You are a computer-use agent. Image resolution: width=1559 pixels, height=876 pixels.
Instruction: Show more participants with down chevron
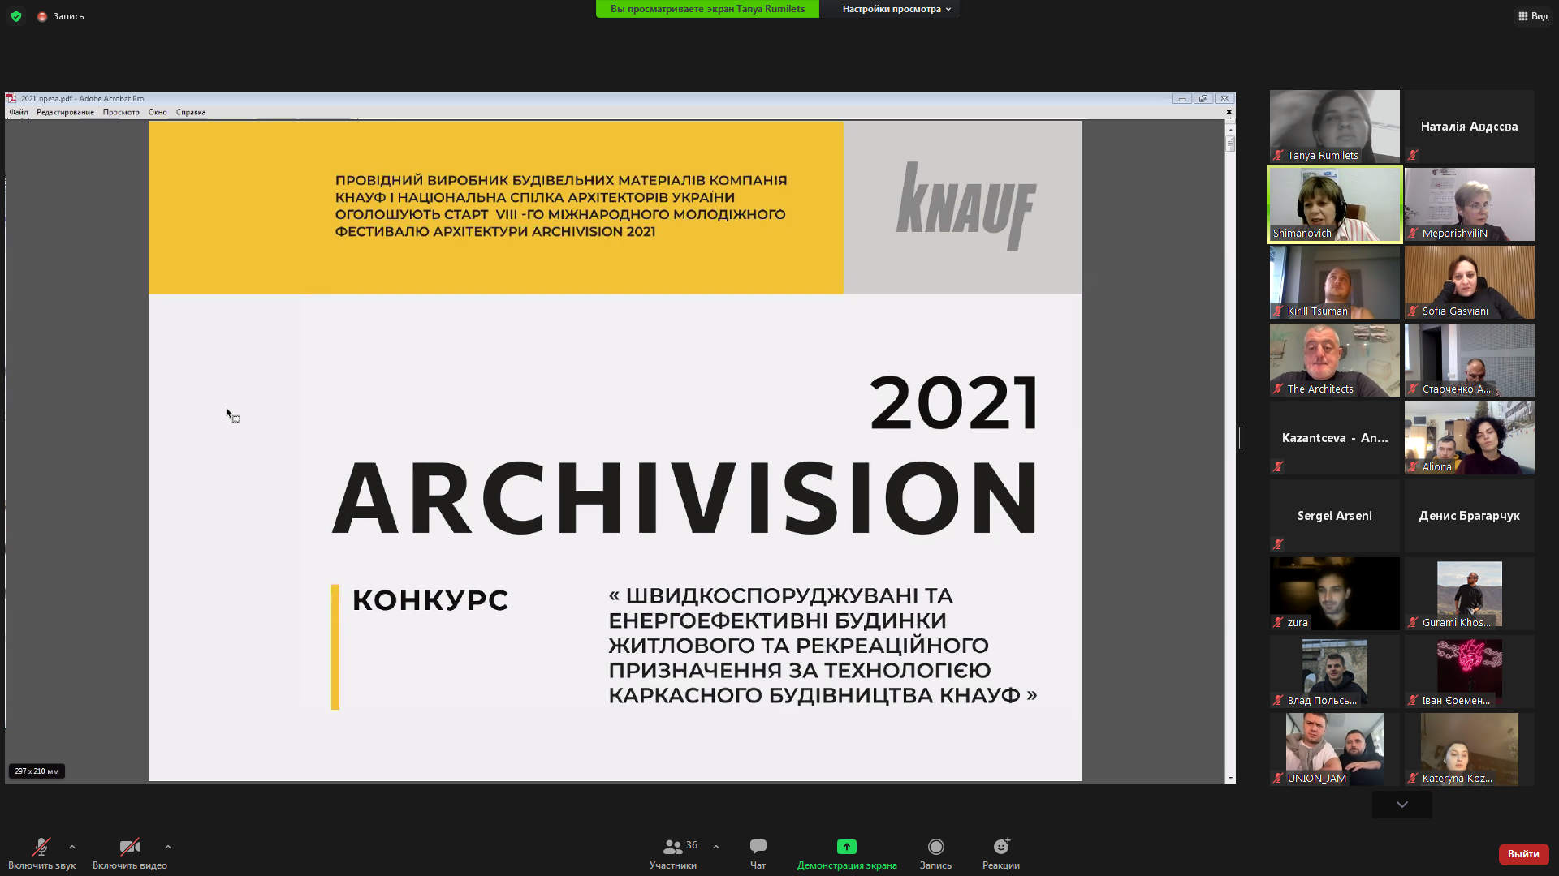click(1402, 805)
